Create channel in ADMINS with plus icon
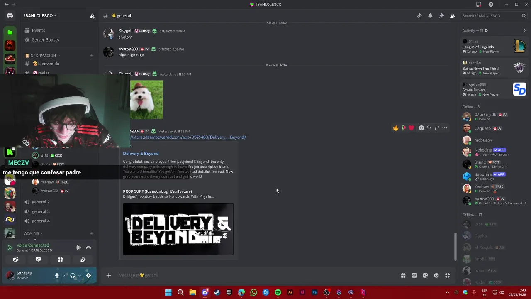This screenshot has height=299, width=531. click(x=92, y=233)
